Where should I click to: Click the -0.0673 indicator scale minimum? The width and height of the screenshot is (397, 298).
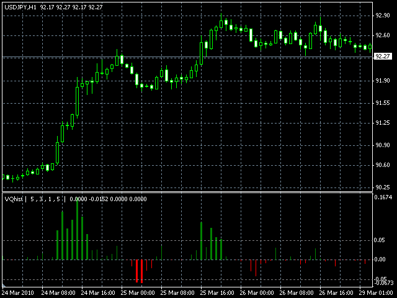385,283
